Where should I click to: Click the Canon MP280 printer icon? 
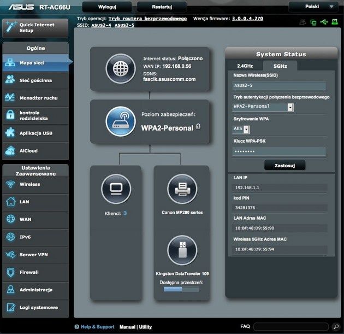coord(182,189)
